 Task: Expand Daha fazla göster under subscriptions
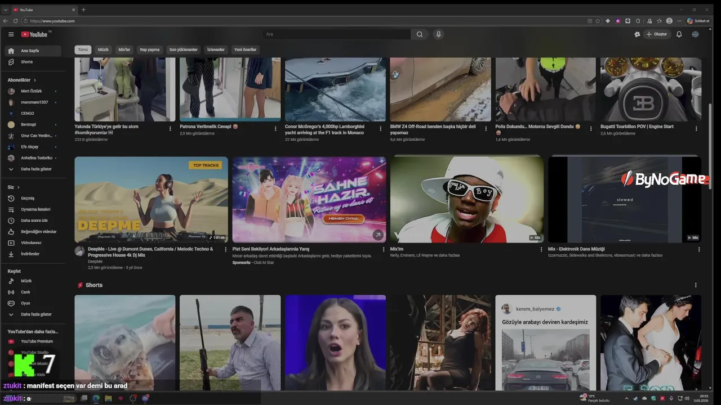(x=33, y=169)
